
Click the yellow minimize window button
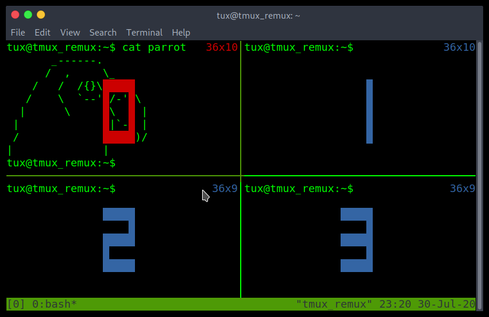click(x=41, y=15)
